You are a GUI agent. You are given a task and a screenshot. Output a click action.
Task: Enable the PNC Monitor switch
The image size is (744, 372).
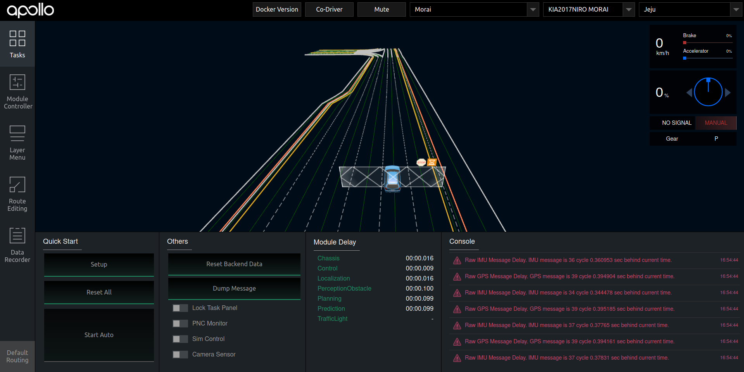tap(180, 324)
